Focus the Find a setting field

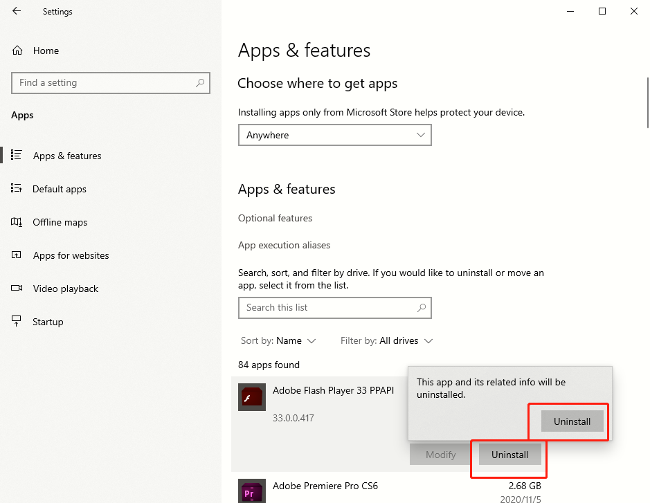tap(111, 83)
